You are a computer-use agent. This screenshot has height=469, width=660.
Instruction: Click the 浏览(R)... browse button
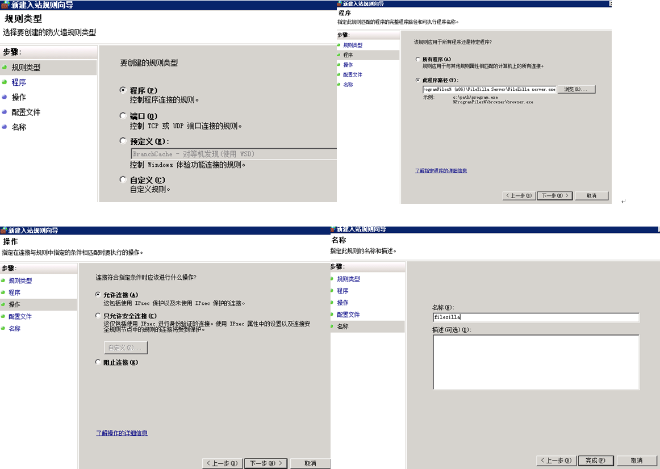577,90
